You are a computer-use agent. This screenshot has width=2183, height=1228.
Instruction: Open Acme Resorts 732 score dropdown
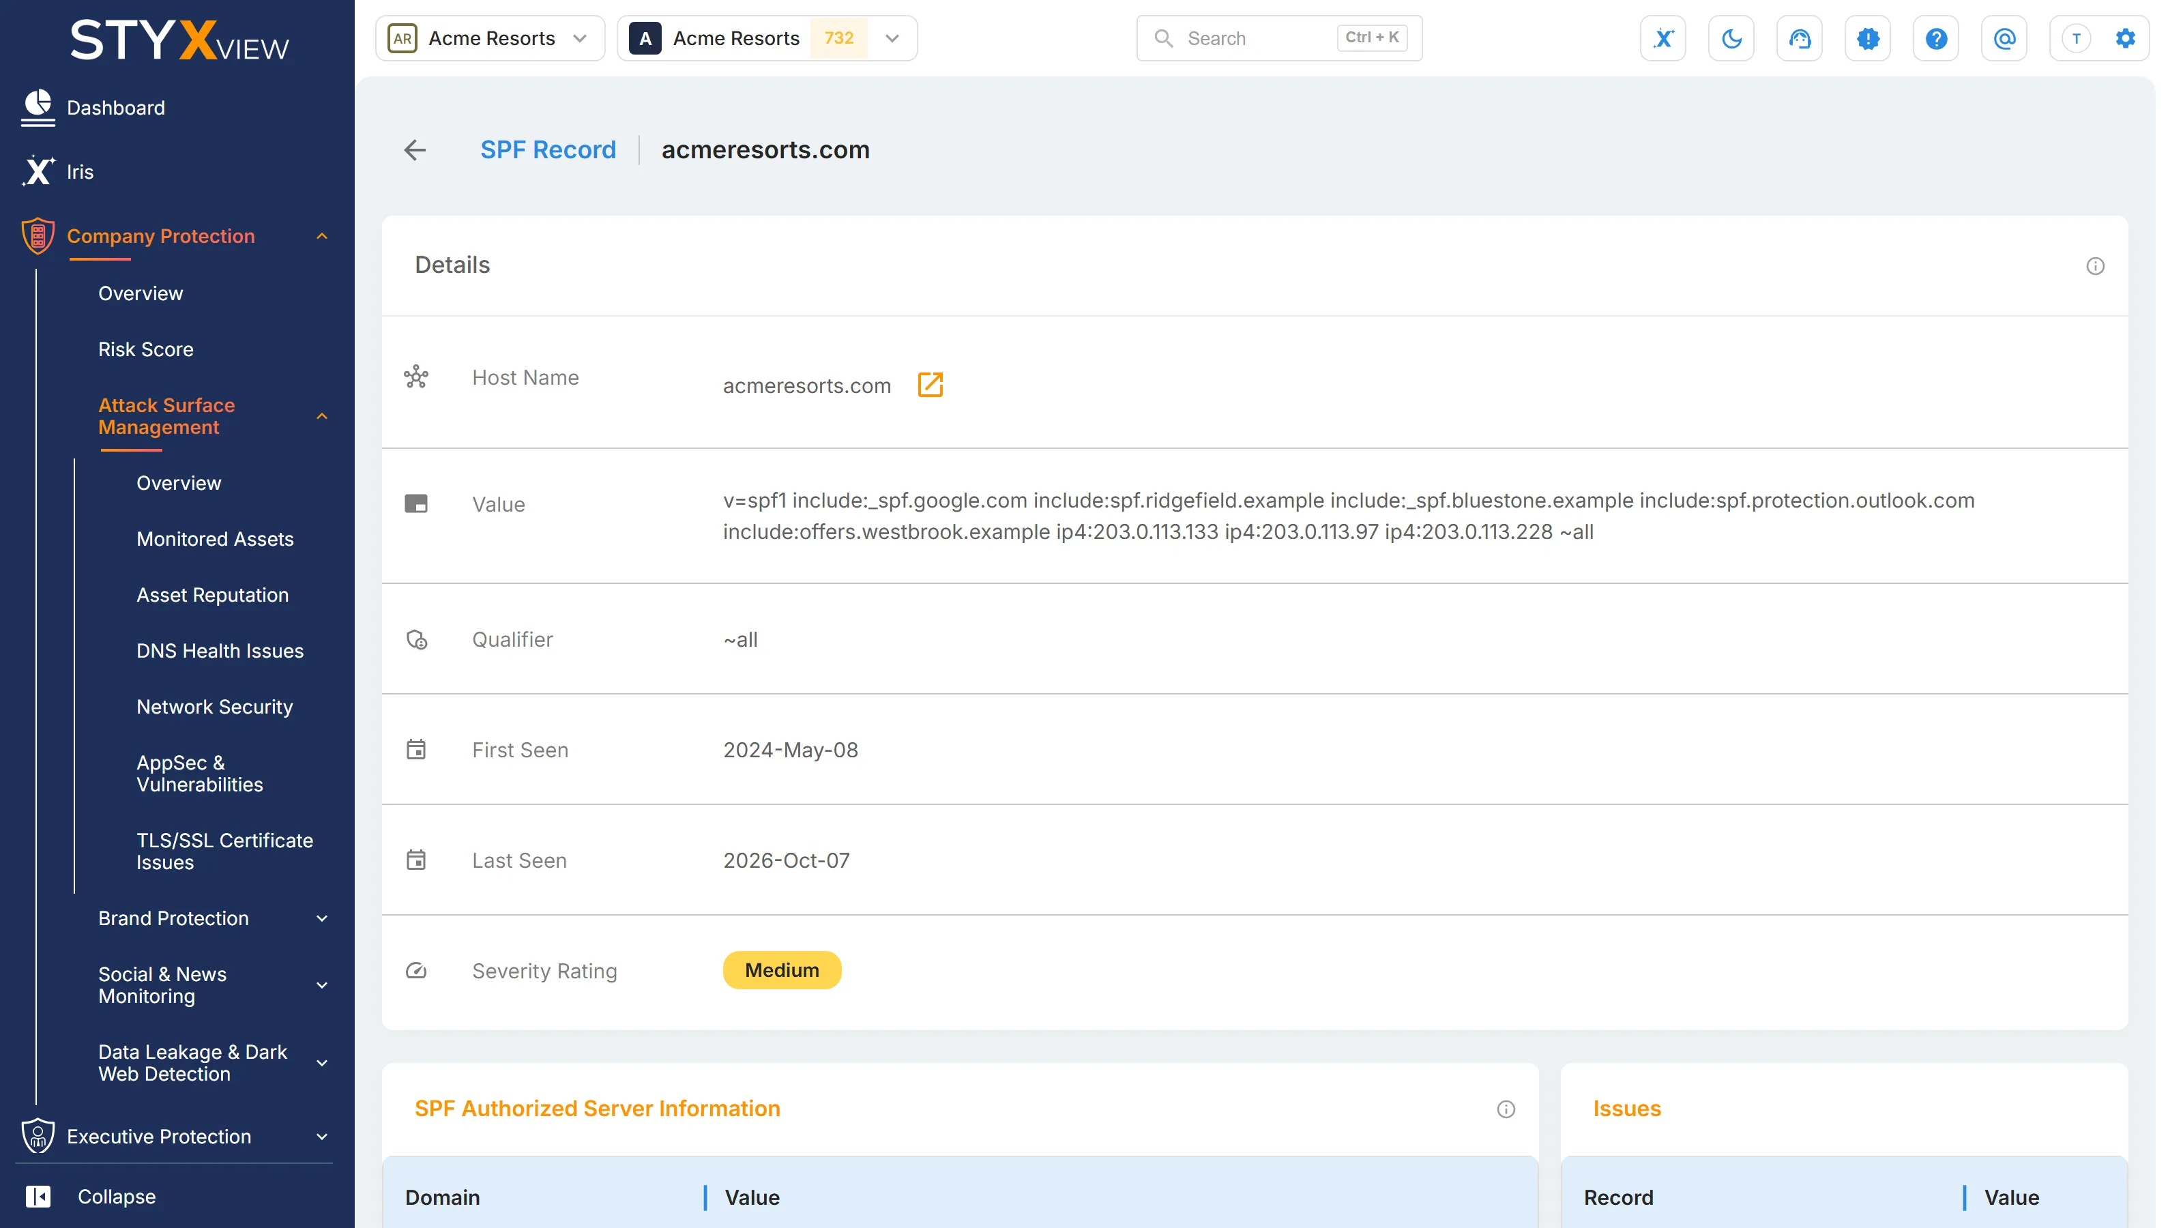coord(767,38)
